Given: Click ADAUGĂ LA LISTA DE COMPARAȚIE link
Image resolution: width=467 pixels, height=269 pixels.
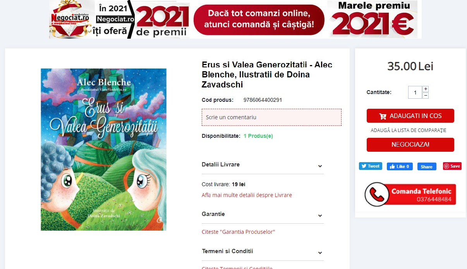Looking at the screenshot, I should [x=409, y=130].
